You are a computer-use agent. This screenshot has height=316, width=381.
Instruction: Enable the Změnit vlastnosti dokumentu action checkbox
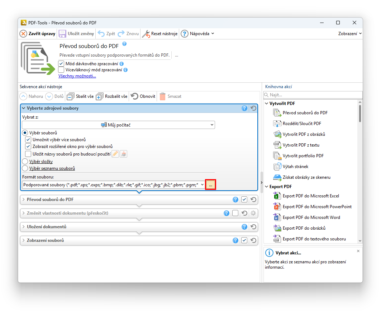(235, 213)
